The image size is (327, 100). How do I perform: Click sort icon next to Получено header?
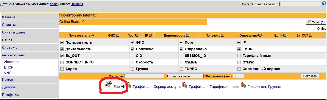[x=223, y=35]
